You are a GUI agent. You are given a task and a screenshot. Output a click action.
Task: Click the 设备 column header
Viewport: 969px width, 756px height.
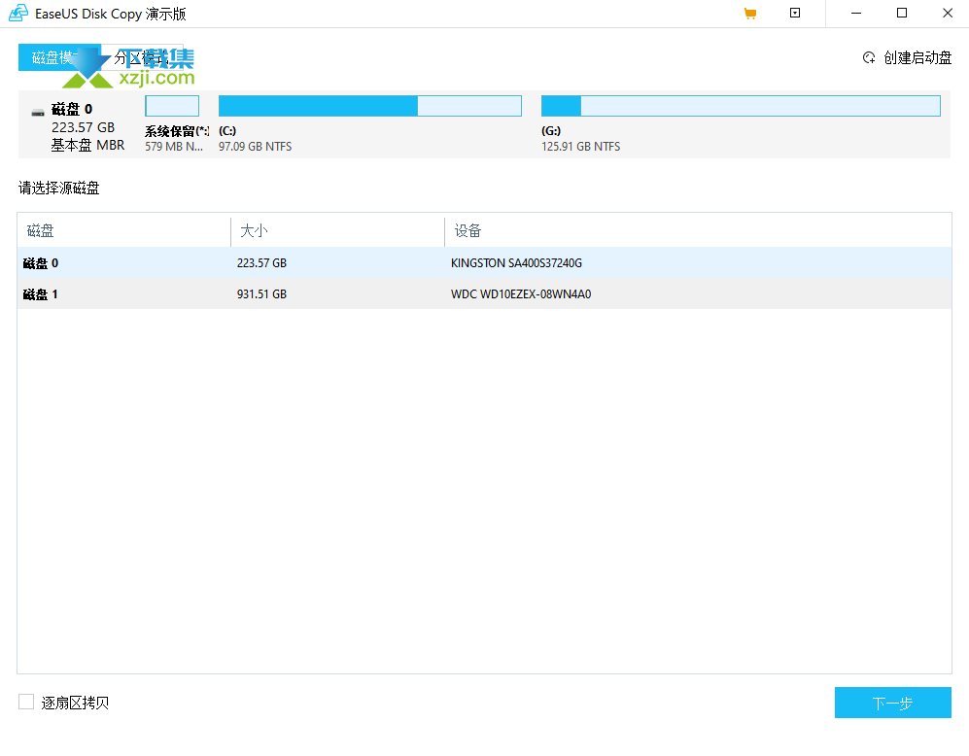[699, 230]
